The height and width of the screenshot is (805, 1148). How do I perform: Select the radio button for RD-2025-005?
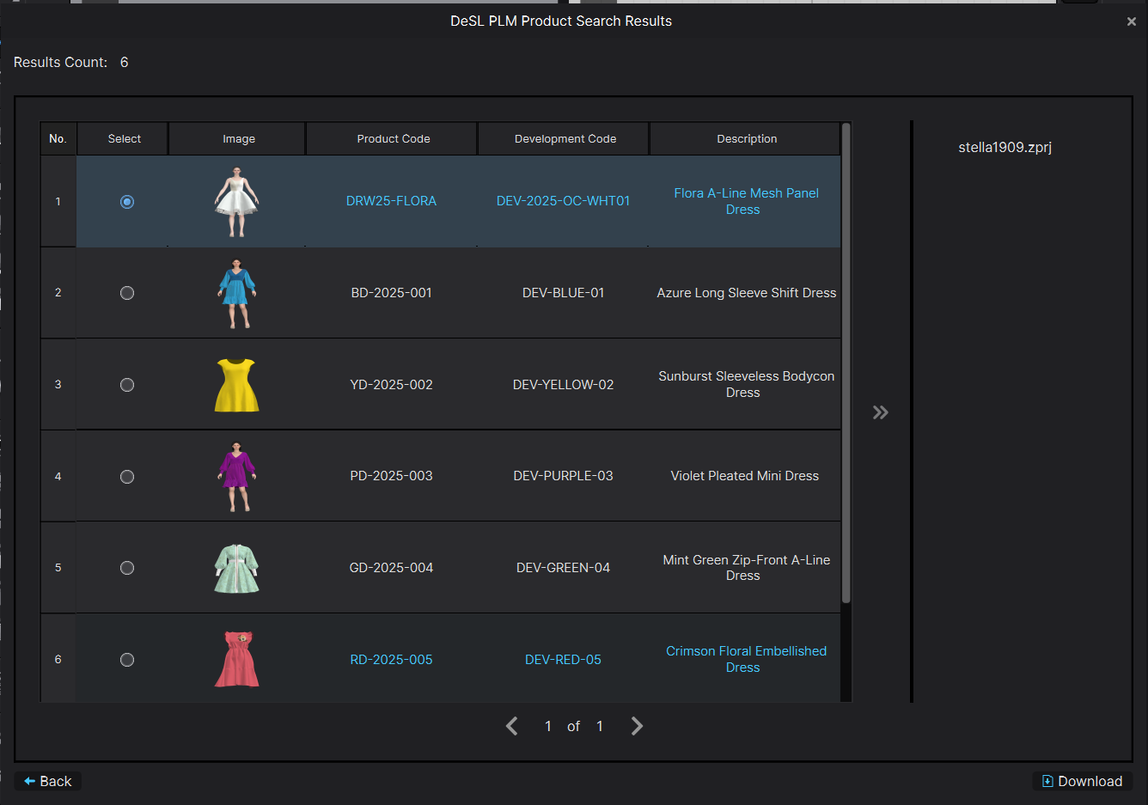coord(127,660)
